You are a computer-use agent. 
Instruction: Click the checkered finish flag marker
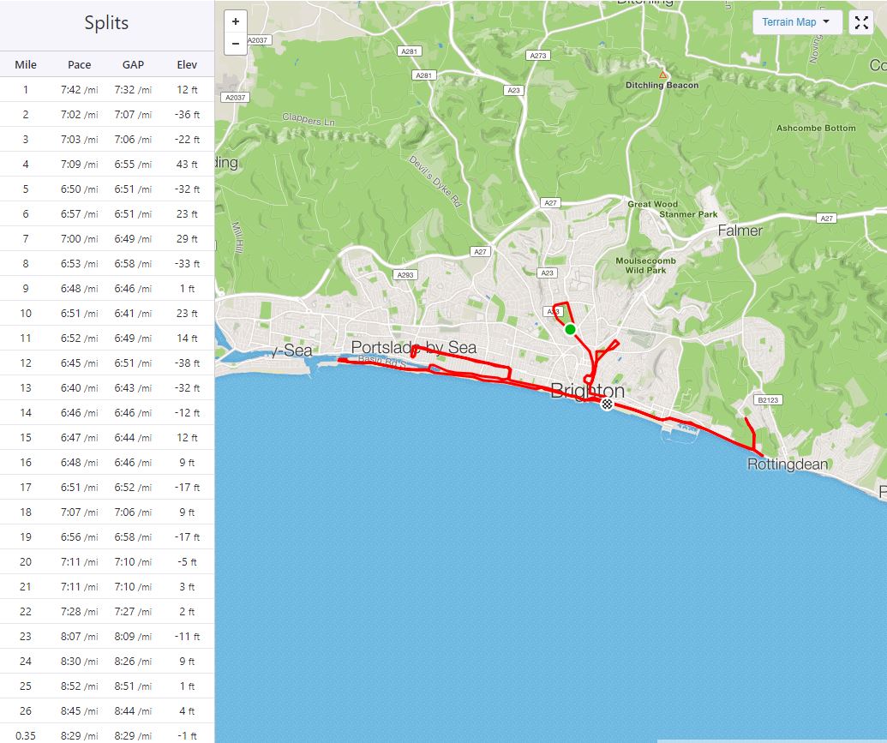[x=607, y=404]
